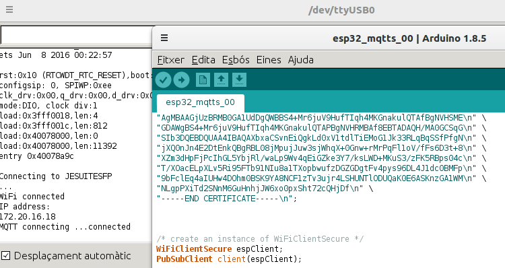Click 'entry 0x40078a9c' serial line

37,156
